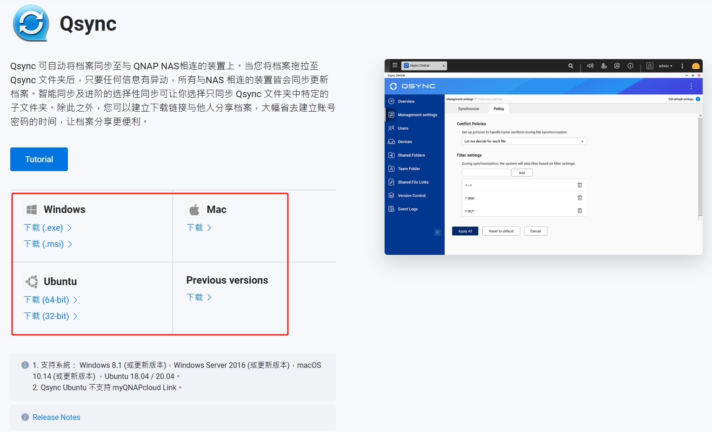Click the 'Ubuntu' heading text
The image size is (712, 432).
60,282
